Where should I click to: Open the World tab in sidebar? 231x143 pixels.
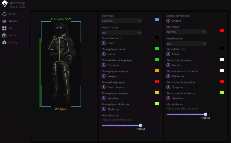[12, 35]
